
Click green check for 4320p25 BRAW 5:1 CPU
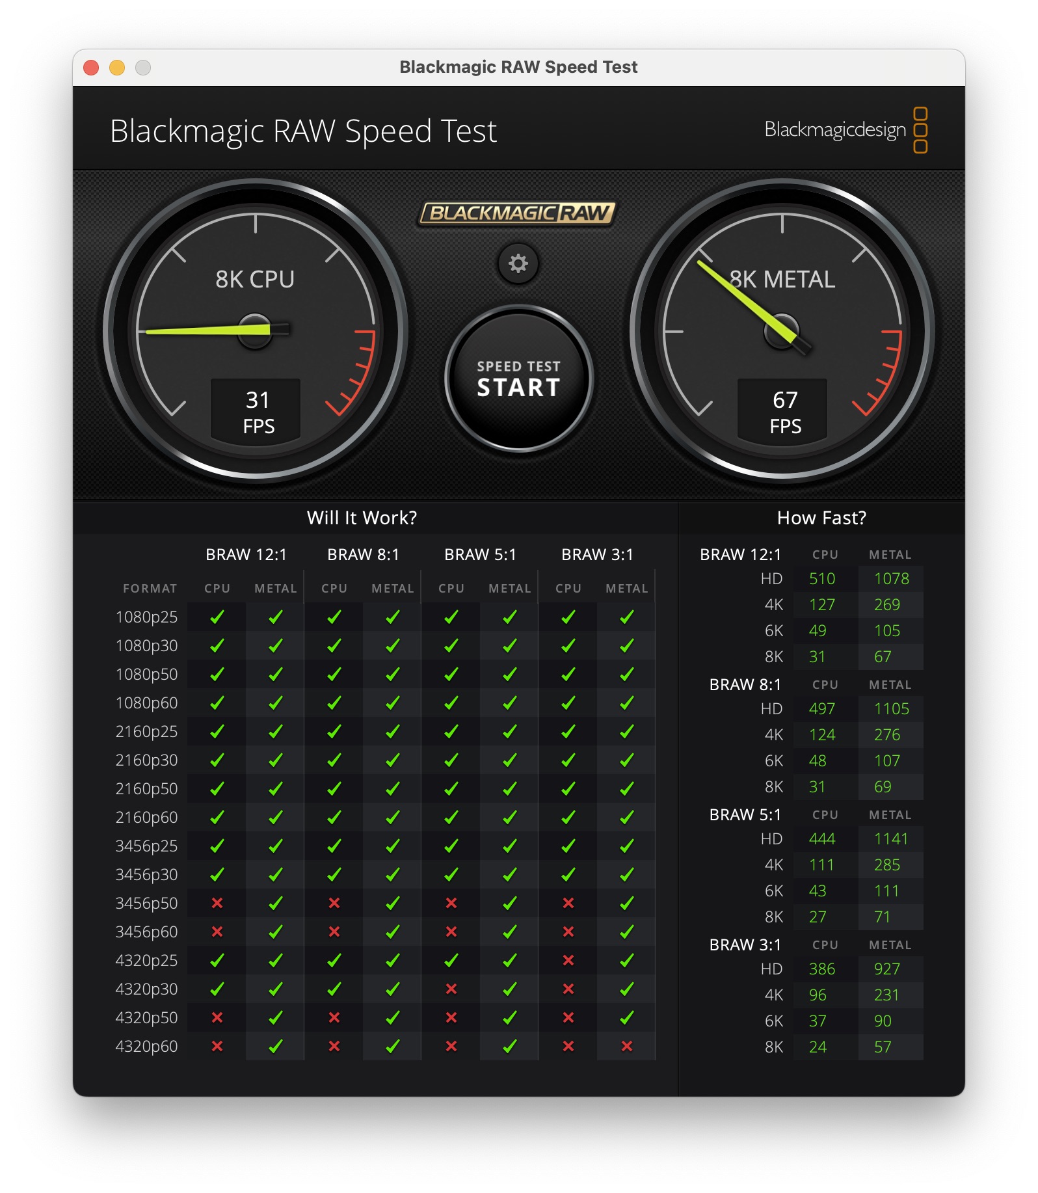point(451,960)
